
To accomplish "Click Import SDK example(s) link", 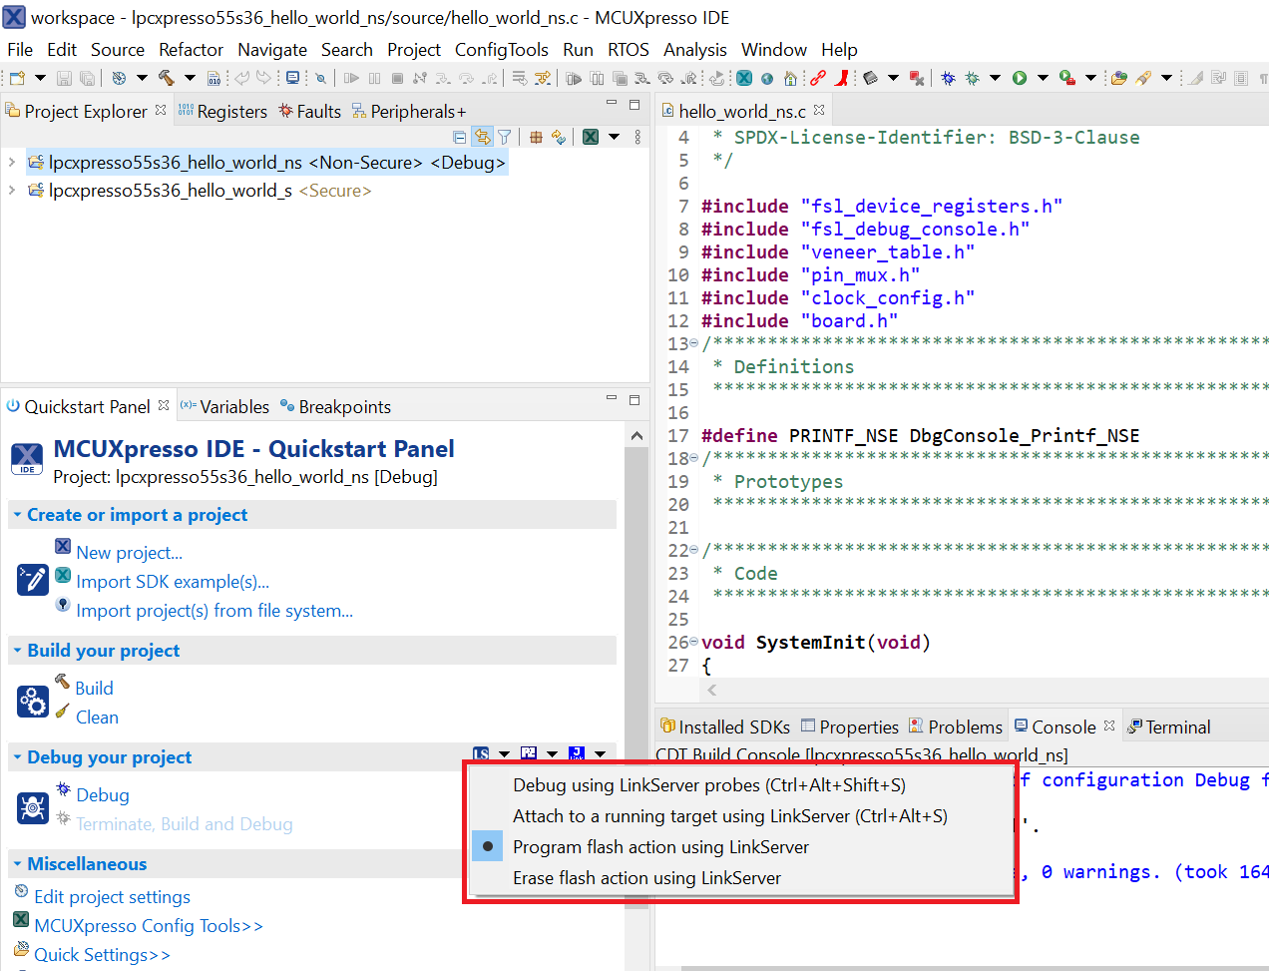I will coord(173,582).
